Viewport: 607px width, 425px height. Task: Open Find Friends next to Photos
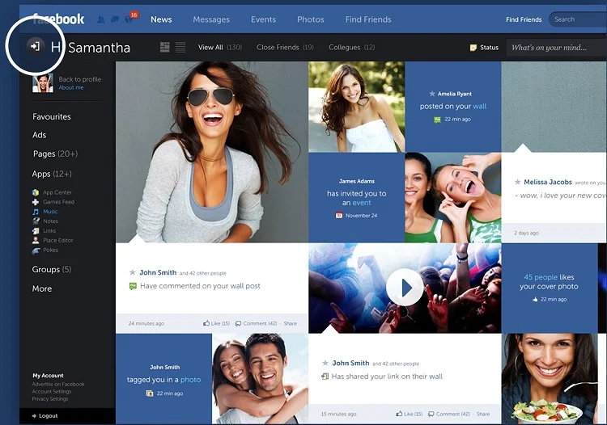[368, 19]
